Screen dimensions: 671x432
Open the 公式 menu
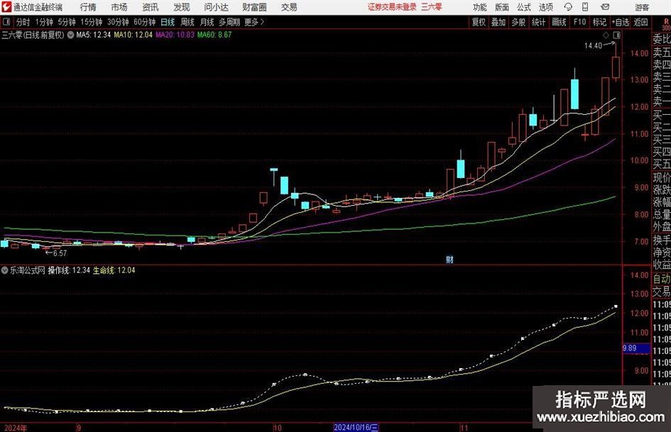[523, 7]
